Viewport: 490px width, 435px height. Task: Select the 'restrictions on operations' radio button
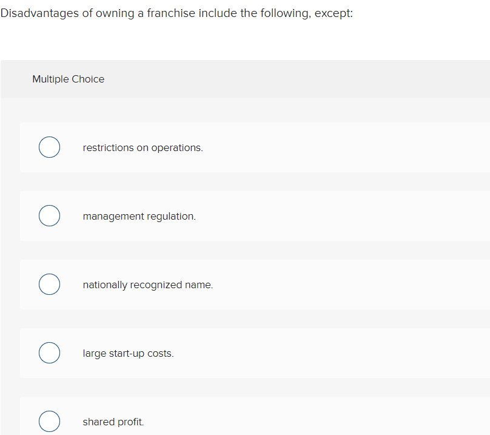(x=49, y=147)
